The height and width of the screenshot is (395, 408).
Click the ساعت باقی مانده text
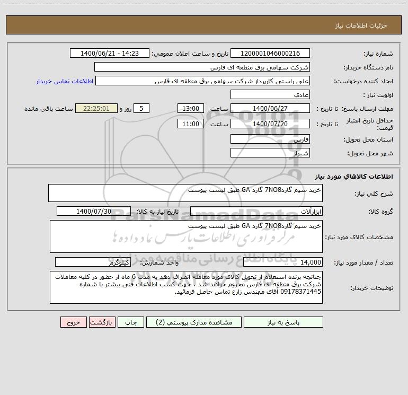pyautogui.click(x=49, y=109)
